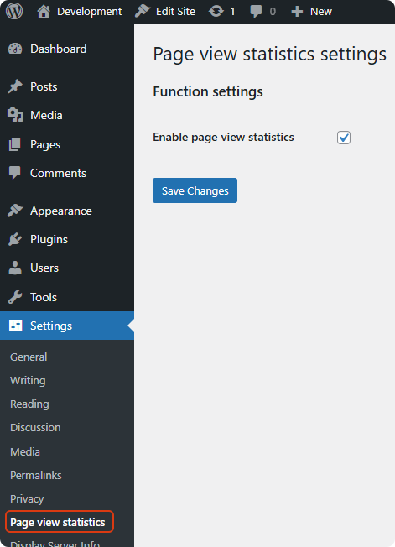Click the Comments bubble icon in sidebar

tap(15, 173)
